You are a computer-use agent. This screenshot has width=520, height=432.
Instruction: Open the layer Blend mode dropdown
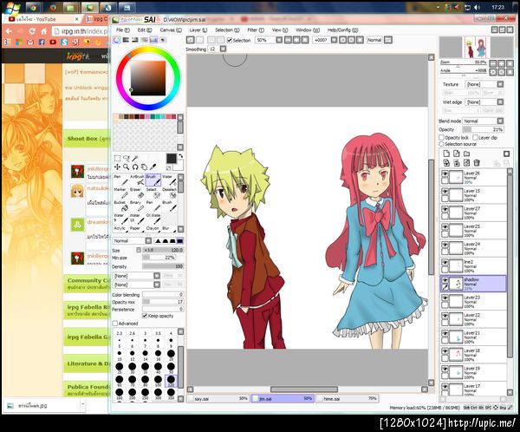pos(484,121)
